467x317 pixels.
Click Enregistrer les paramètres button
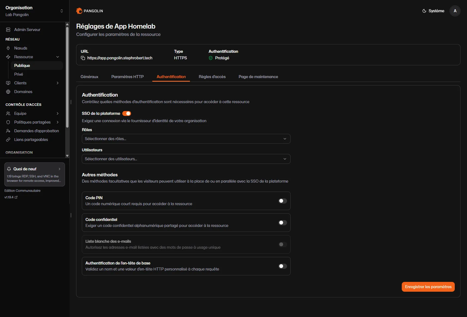click(428, 287)
